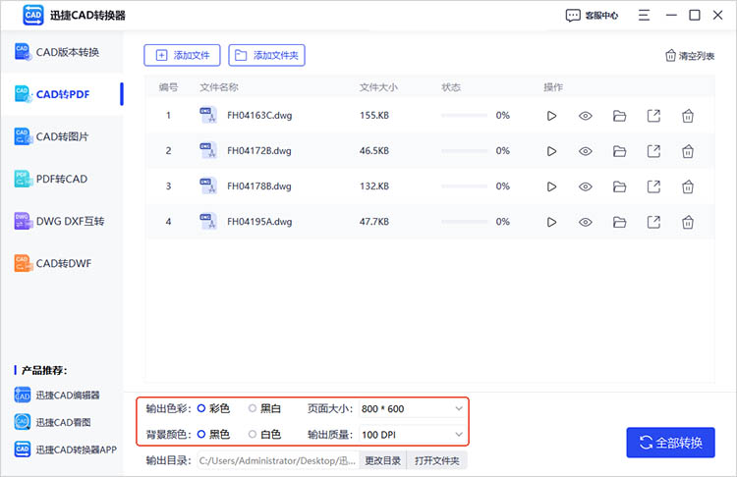The width and height of the screenshot is (737, 477).
Task: Open 迅捷CAD转换器APP product recommendation
Action: click(x=65, y=450)
